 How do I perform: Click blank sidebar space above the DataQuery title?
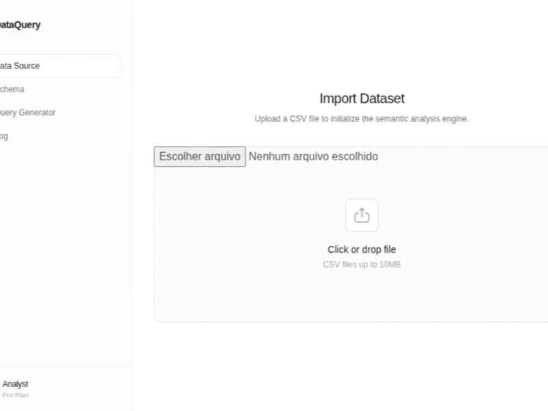tap(62, 7)
